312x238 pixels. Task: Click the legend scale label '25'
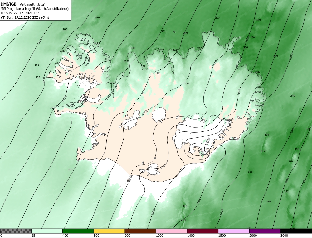coord(33,236)
